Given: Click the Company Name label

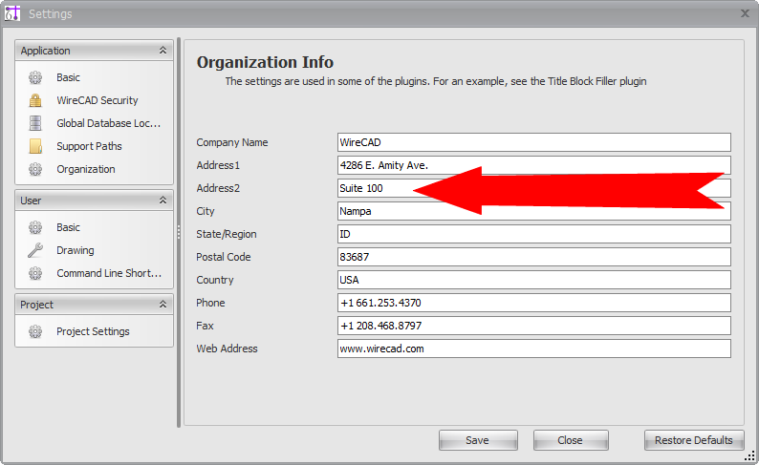Looking at the screenshot, I should (x=232, y=142).
